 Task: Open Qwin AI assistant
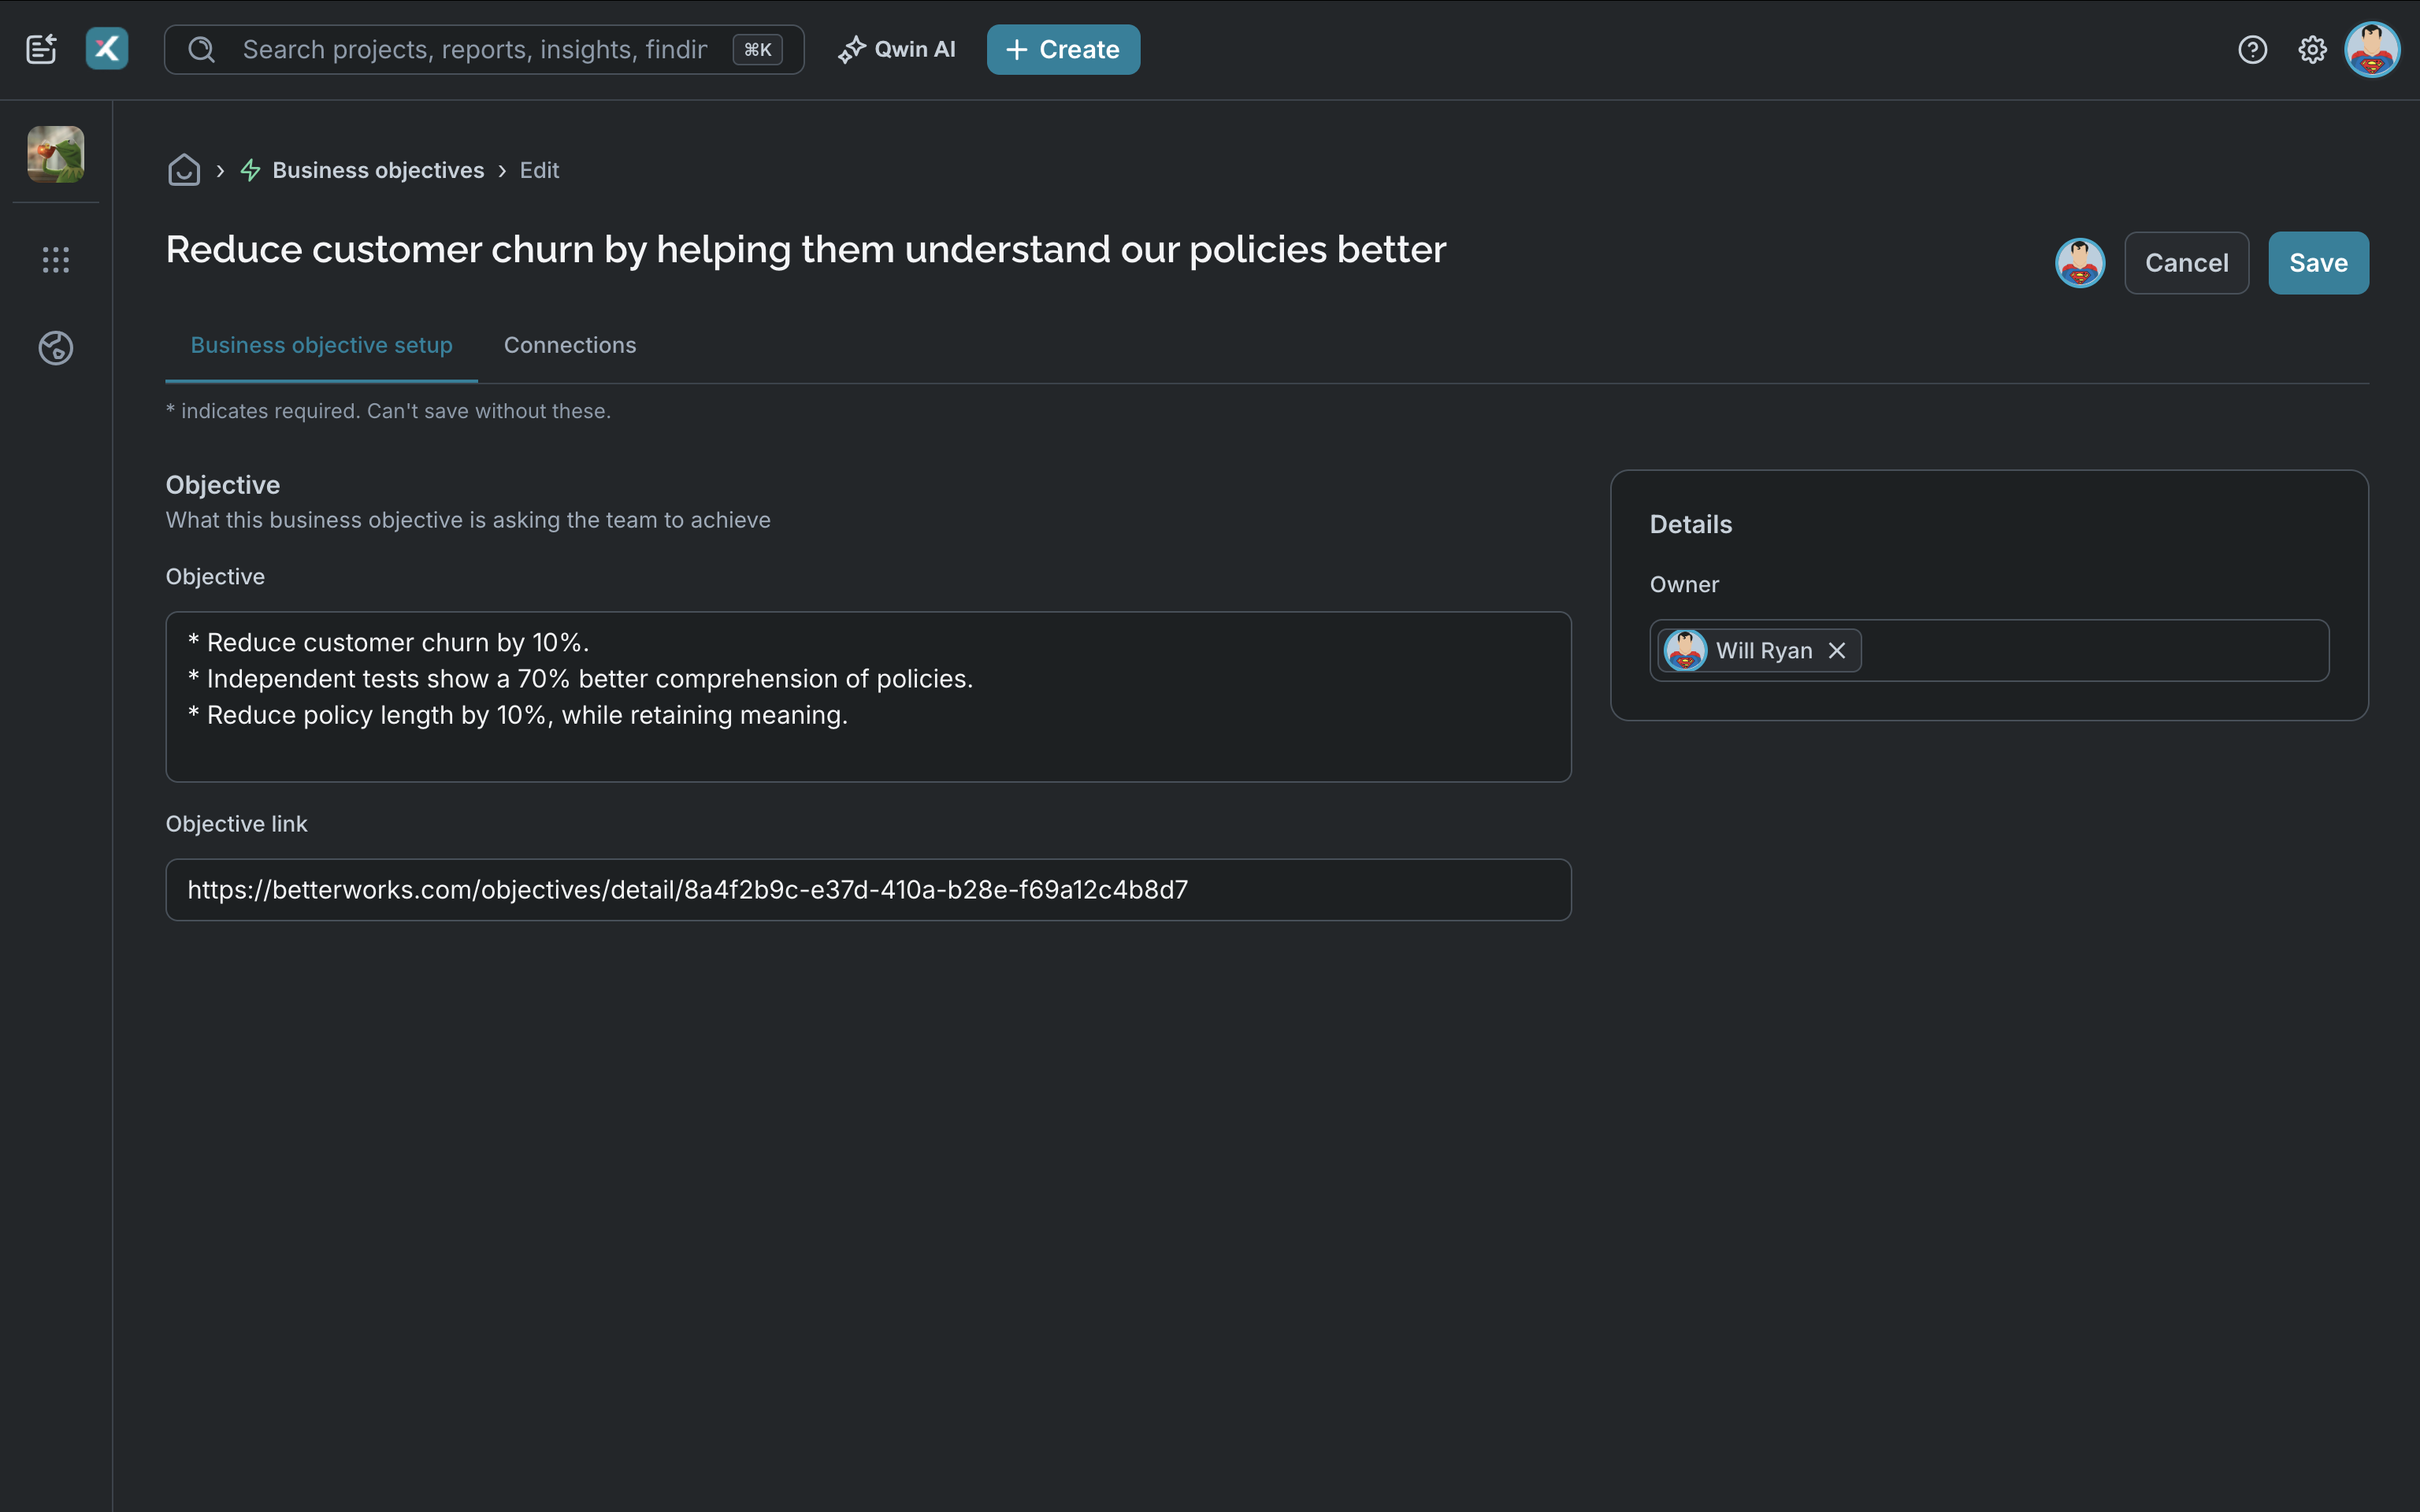pos(897,49)
